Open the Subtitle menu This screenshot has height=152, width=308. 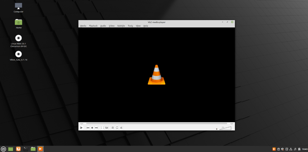click(x=121, y=26)
